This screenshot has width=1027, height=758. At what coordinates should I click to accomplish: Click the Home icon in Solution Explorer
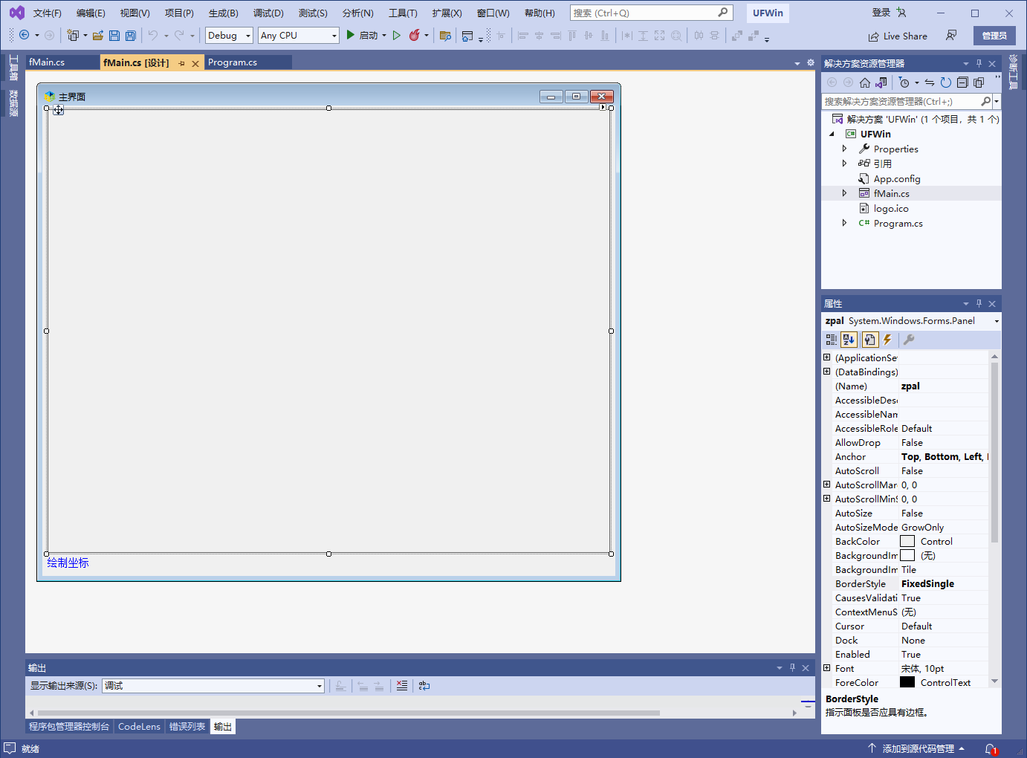[865, 82]
